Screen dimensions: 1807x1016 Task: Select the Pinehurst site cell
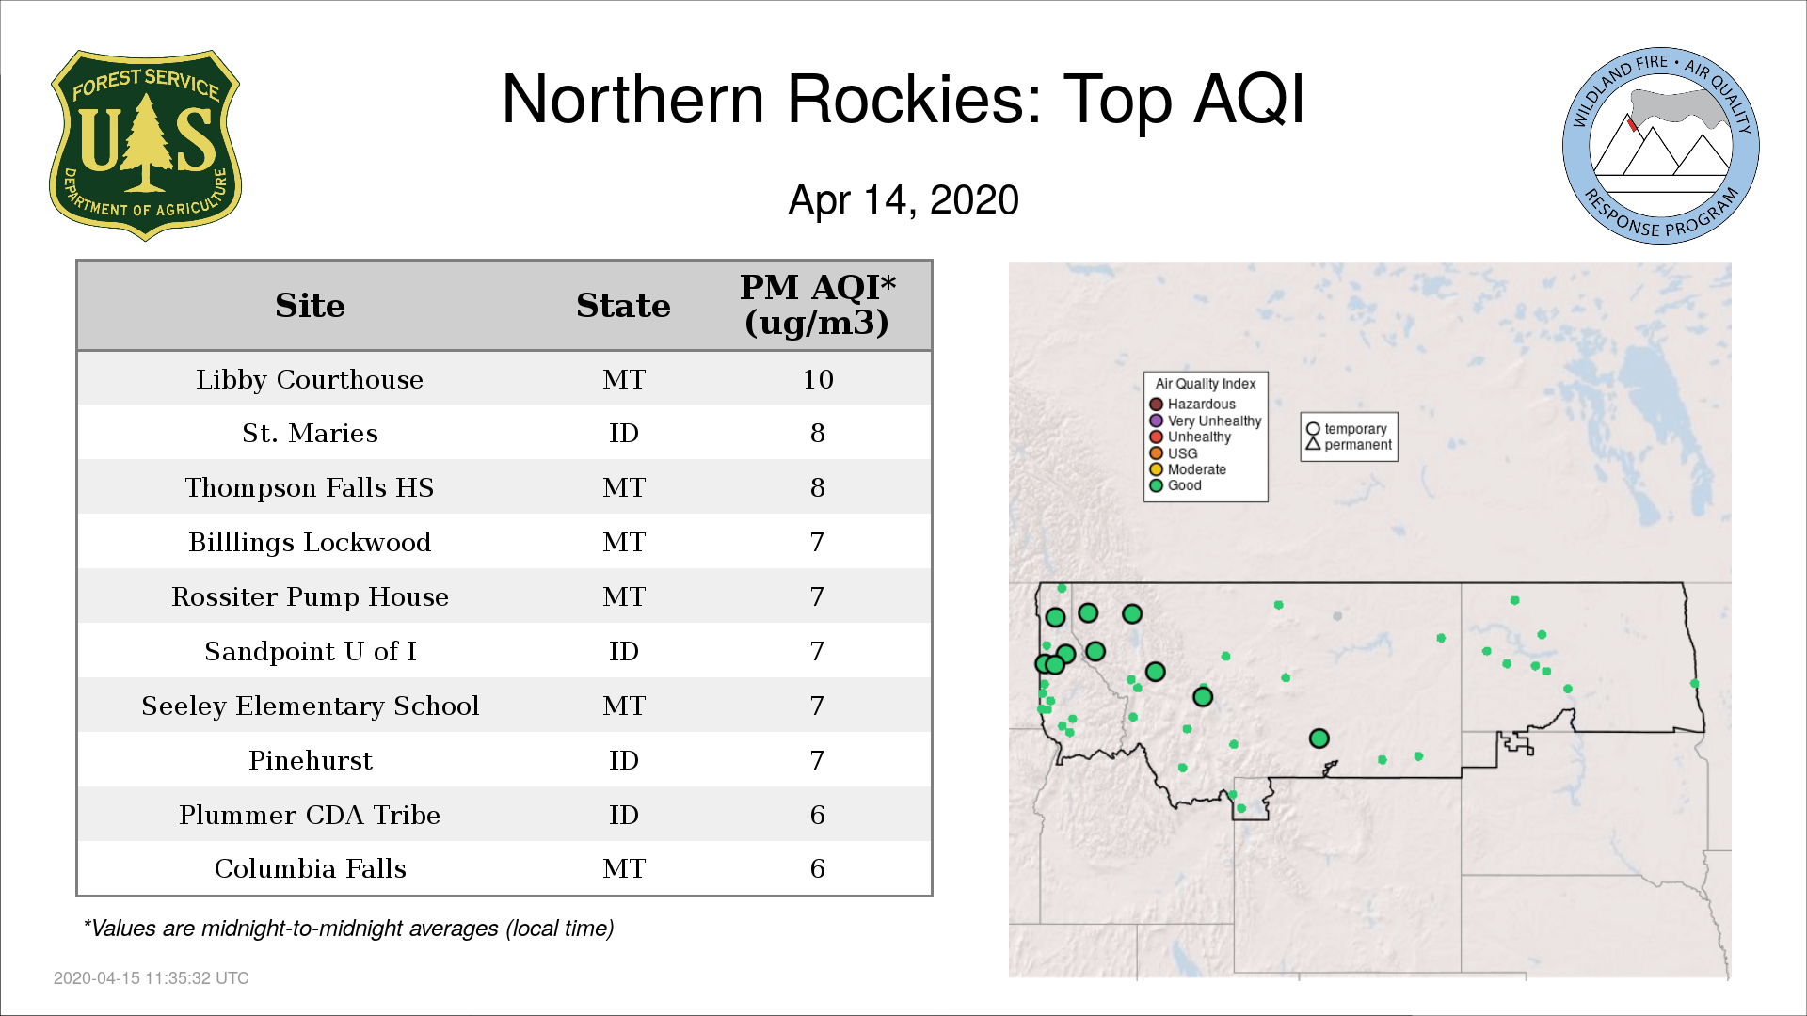[310, 760]
